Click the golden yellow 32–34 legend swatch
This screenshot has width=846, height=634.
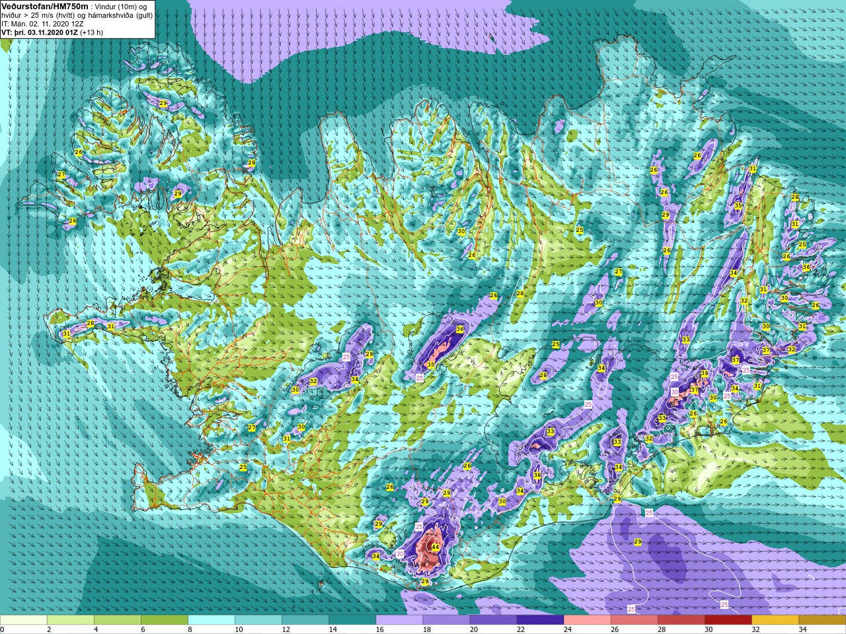(775, 620)
